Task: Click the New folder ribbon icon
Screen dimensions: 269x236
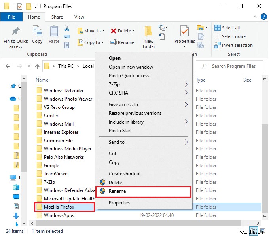Action: pos(149,31)
